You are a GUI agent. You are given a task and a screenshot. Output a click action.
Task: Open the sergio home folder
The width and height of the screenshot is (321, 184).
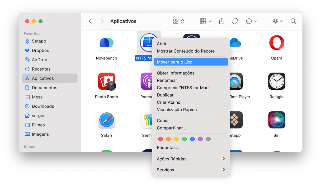(50, 116)
